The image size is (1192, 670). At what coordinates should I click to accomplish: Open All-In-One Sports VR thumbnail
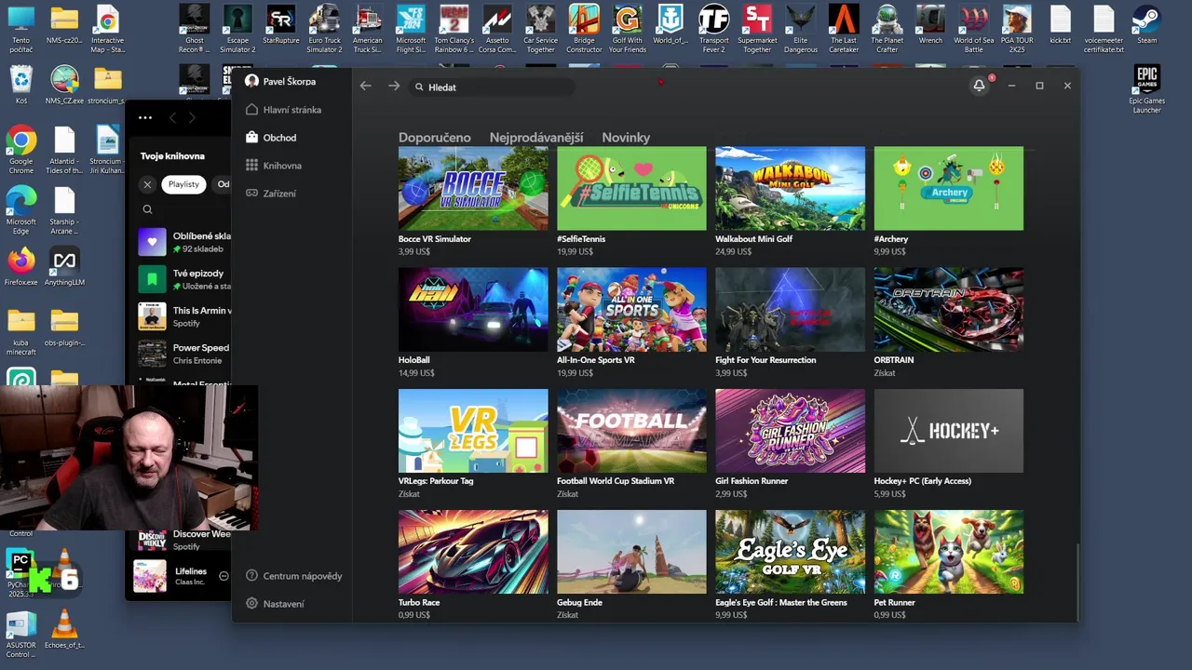coord(631,310)
